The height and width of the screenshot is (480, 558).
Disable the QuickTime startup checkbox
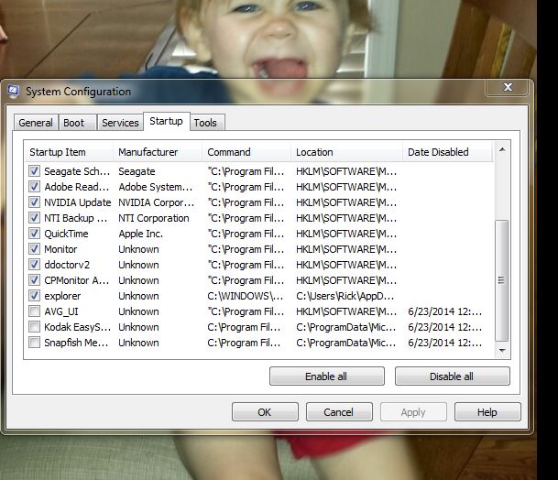(34, 234)
